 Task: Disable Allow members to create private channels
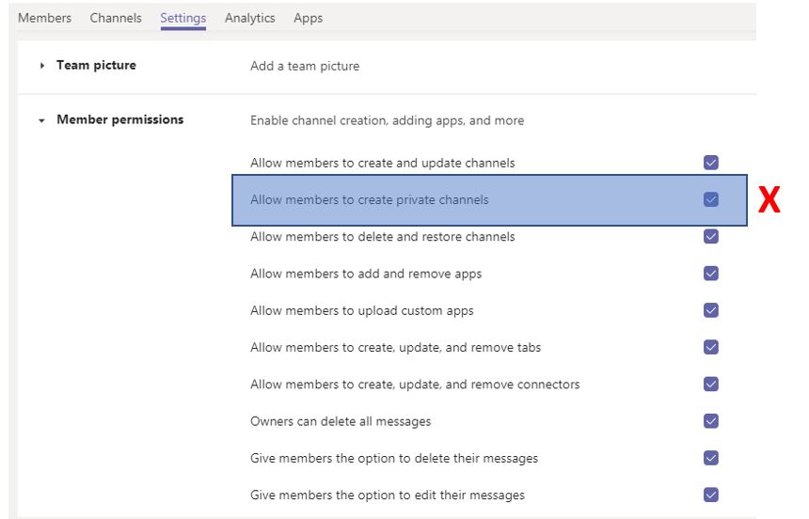pyautogui.click(x=711, y=199)
